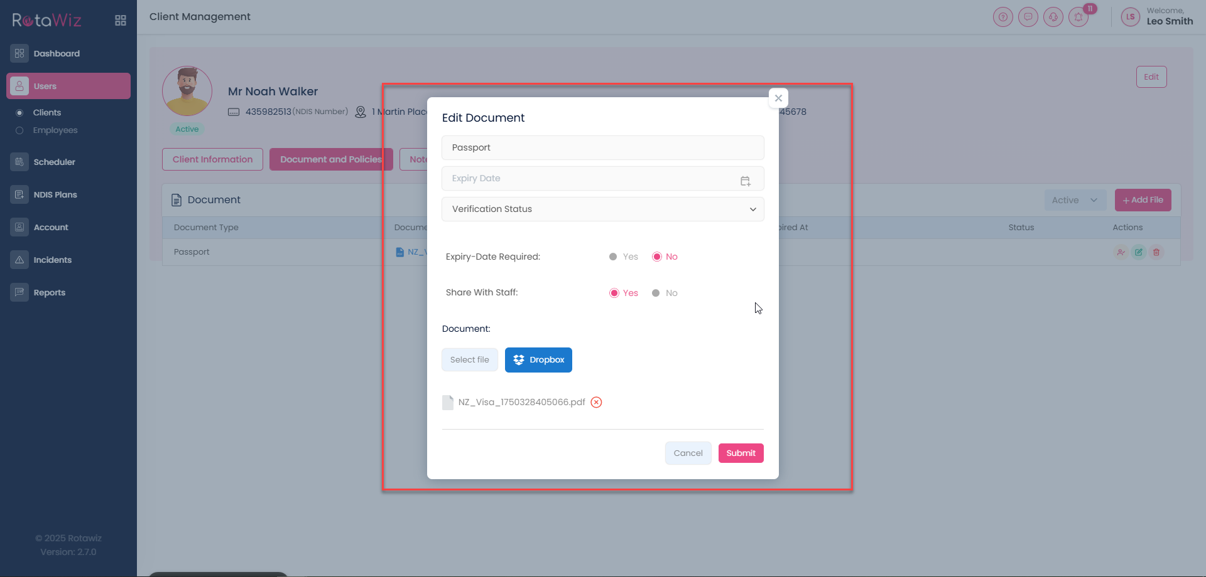Choose No for Share With Staff

click(656, 293)
